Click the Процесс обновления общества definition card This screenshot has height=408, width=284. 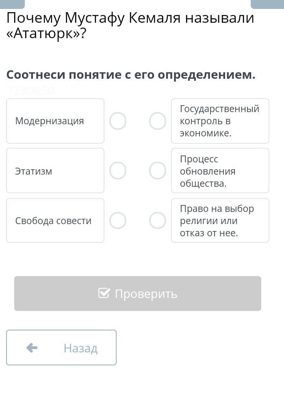point(220,171)
